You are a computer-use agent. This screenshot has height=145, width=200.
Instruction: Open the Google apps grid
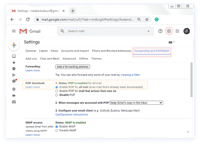pos(178,31)
